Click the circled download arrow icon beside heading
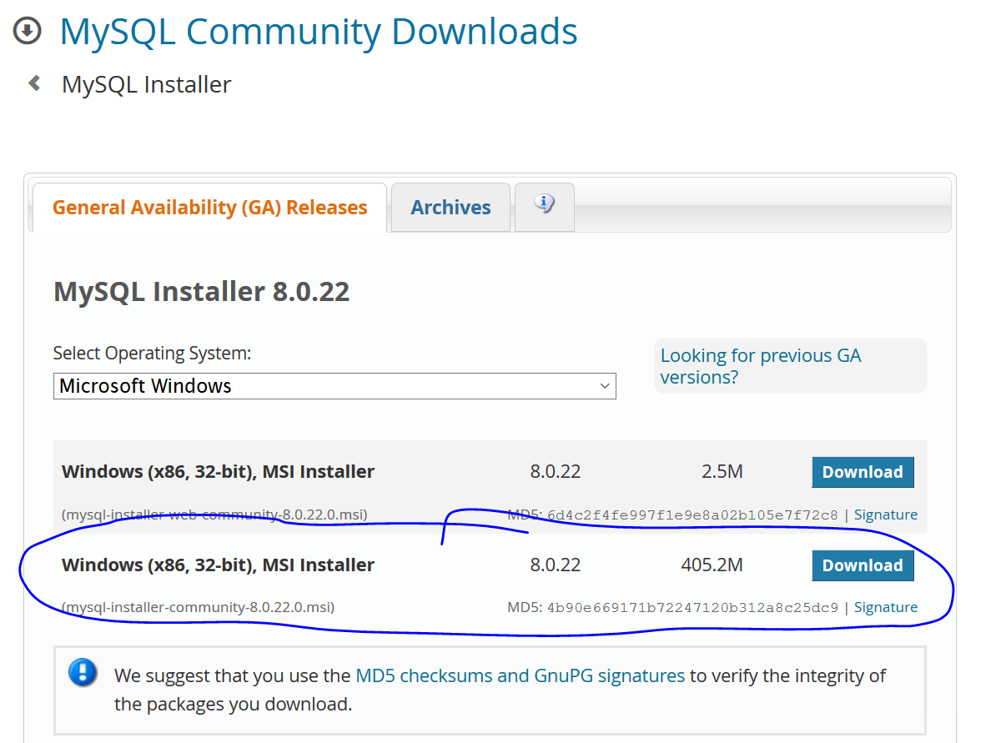This screenshot has height=743, width=1006. [27, 30]
